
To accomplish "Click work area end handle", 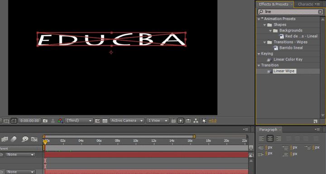I will point(194,136).
